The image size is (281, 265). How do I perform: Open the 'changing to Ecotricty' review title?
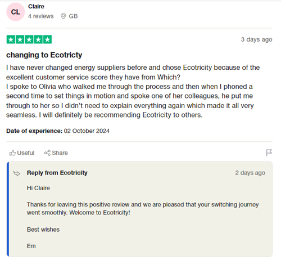click(x=44, y=55)
